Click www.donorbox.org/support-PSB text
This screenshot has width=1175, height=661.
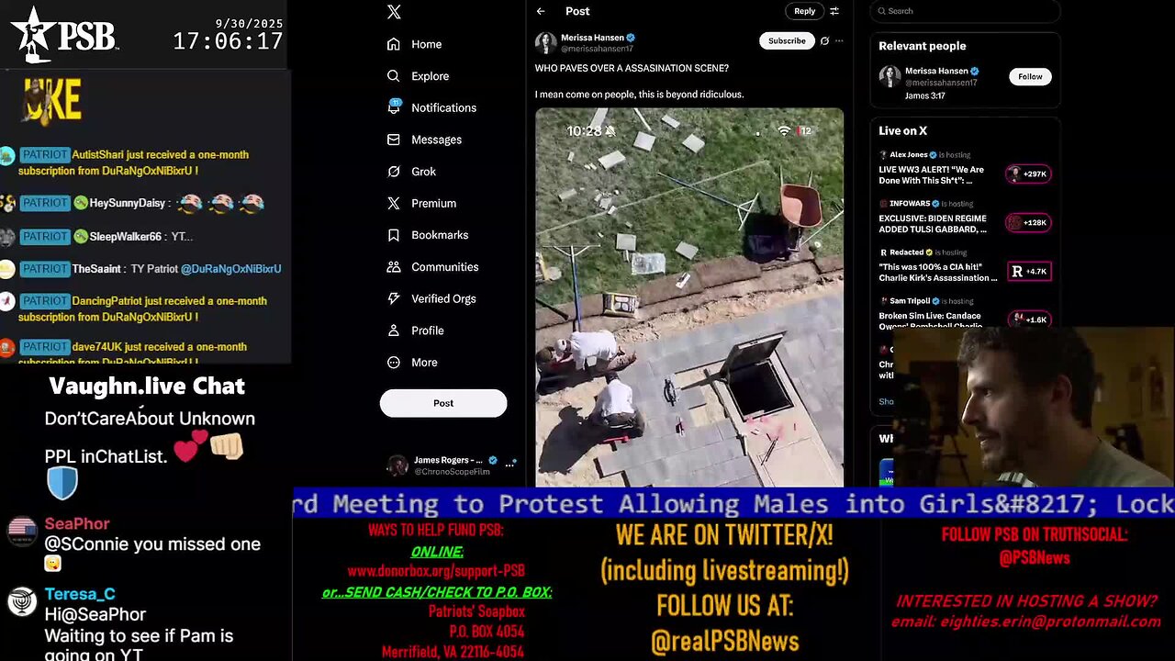click(x=436, y=570)
